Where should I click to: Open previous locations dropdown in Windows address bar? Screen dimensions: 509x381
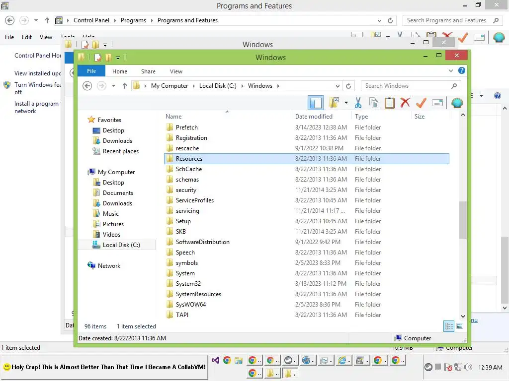click(338, 86)
